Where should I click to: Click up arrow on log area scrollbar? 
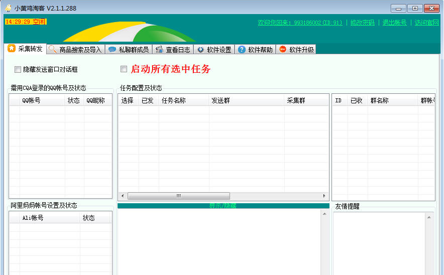click(x=324, y=214)
